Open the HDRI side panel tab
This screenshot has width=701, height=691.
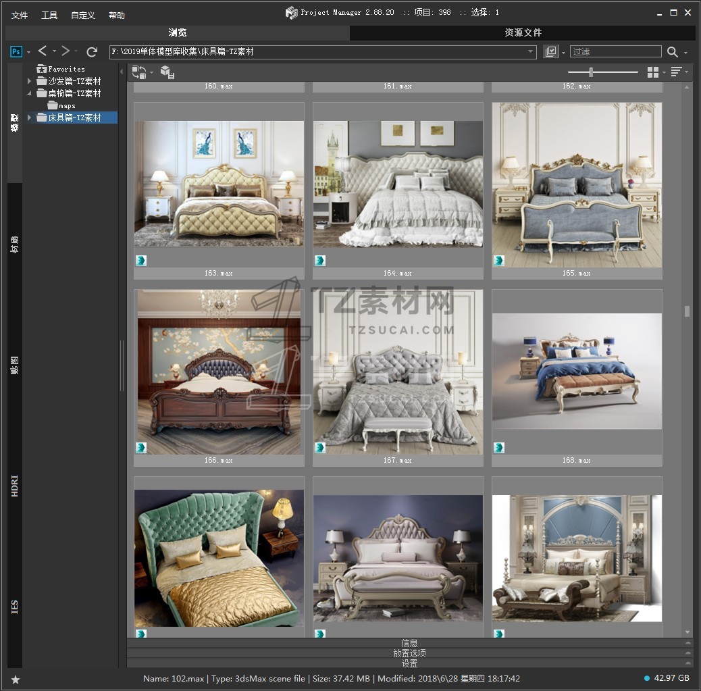(15, 486)
